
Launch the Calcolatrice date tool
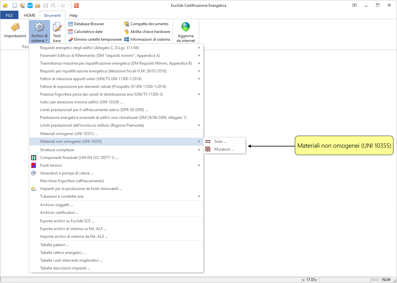pyautogui.click(x=85, y=32)
